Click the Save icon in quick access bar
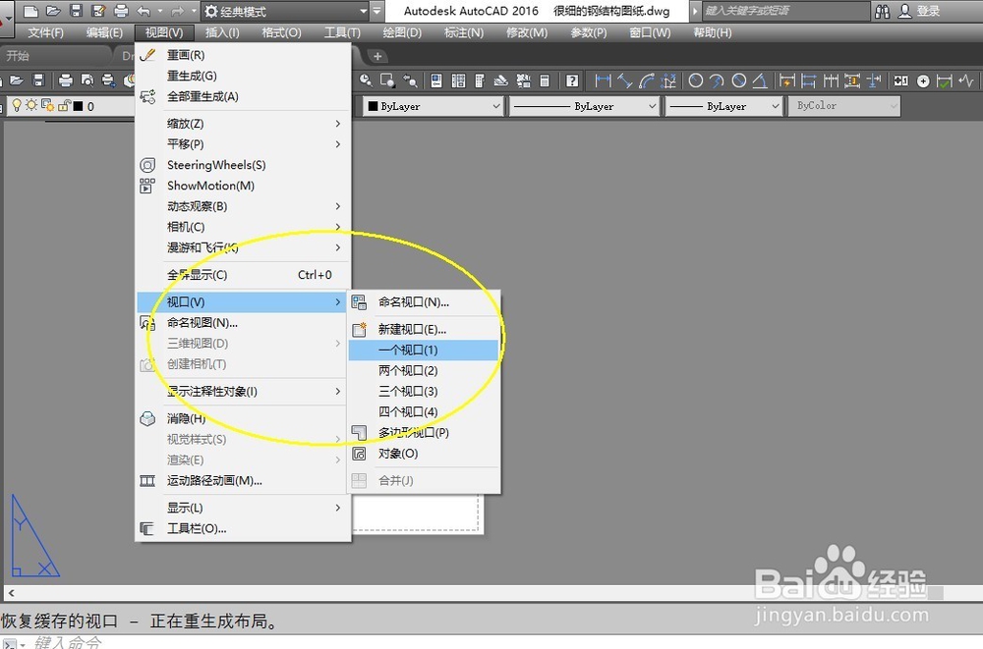This screenshot has width=983, height=649. pos(76,11)
